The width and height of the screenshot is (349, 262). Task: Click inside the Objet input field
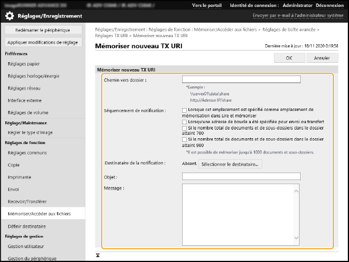pos(241,176)
